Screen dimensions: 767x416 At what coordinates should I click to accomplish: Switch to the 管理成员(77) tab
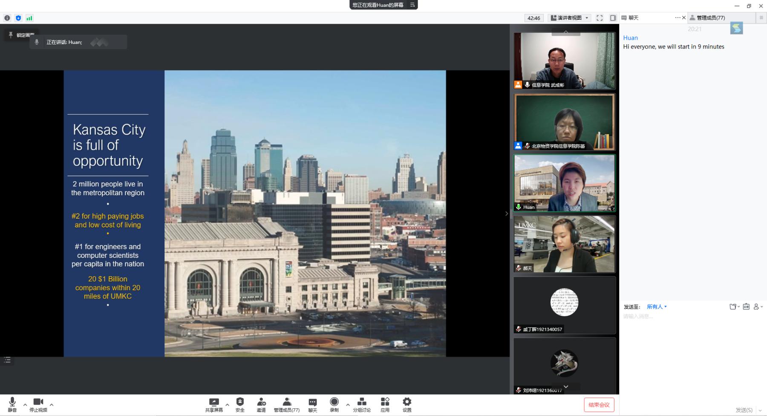pyautogui.click(x=710, y=18)
